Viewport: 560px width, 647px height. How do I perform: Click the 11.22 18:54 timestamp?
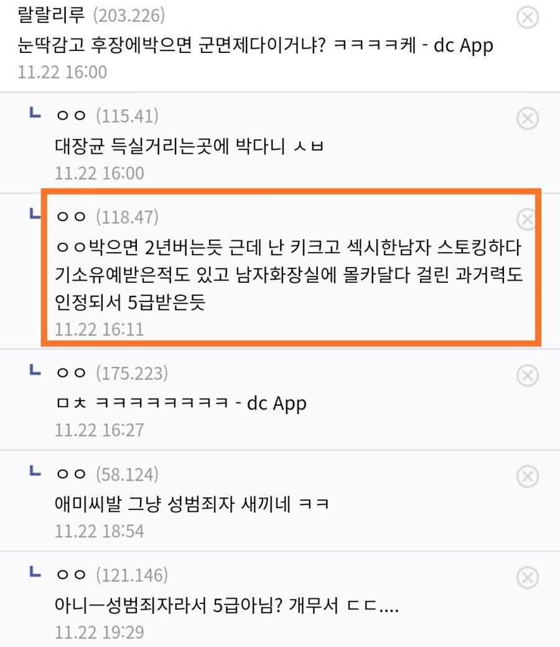tap(100, 531)
